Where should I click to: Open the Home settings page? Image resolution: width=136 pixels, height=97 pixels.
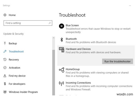click(12, 15)
